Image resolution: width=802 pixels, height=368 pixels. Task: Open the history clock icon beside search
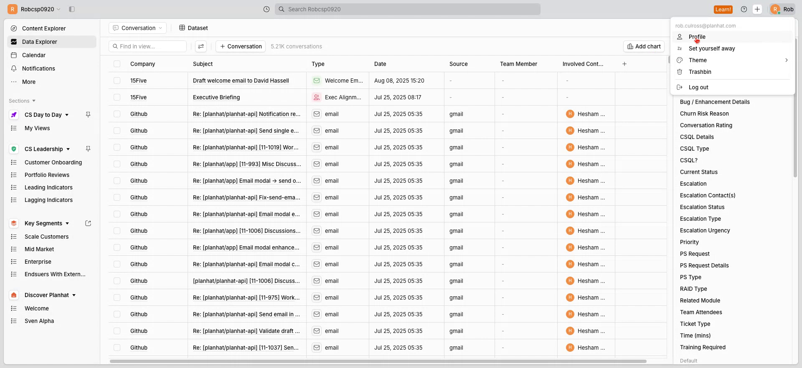[266, 9]
